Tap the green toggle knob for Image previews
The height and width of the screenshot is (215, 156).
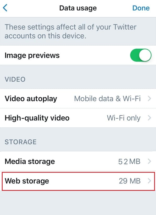144,55
